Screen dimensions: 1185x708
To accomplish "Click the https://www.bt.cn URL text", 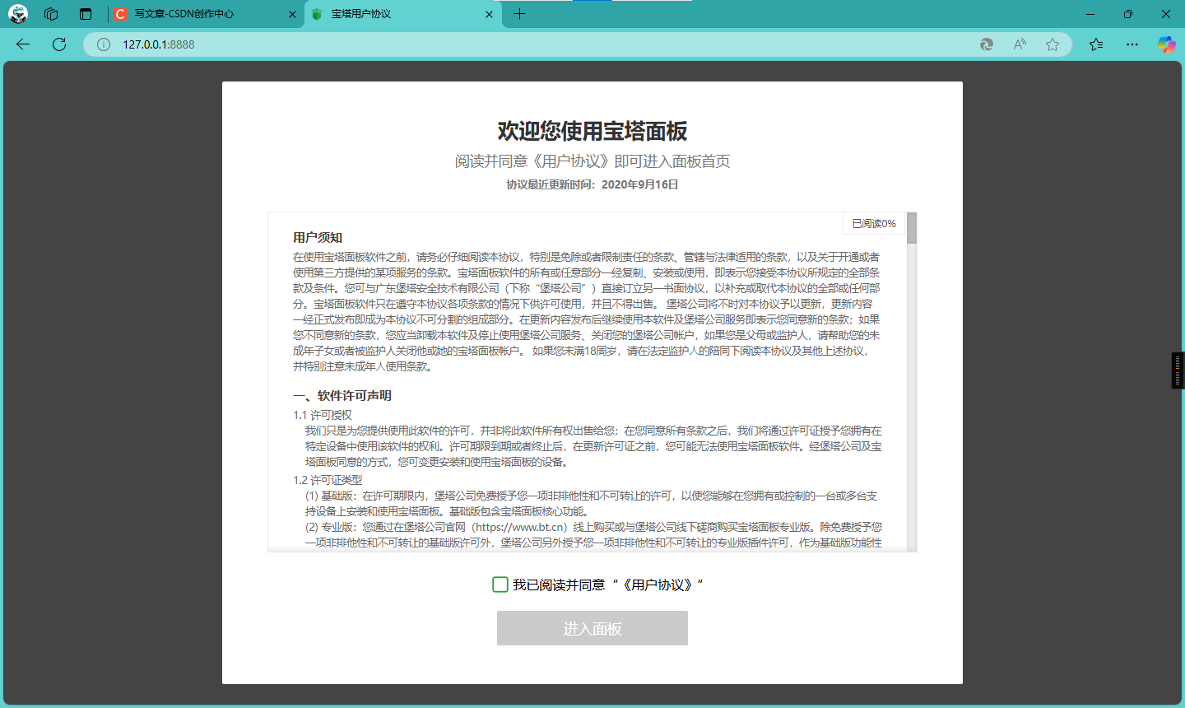I will (520, 527).
